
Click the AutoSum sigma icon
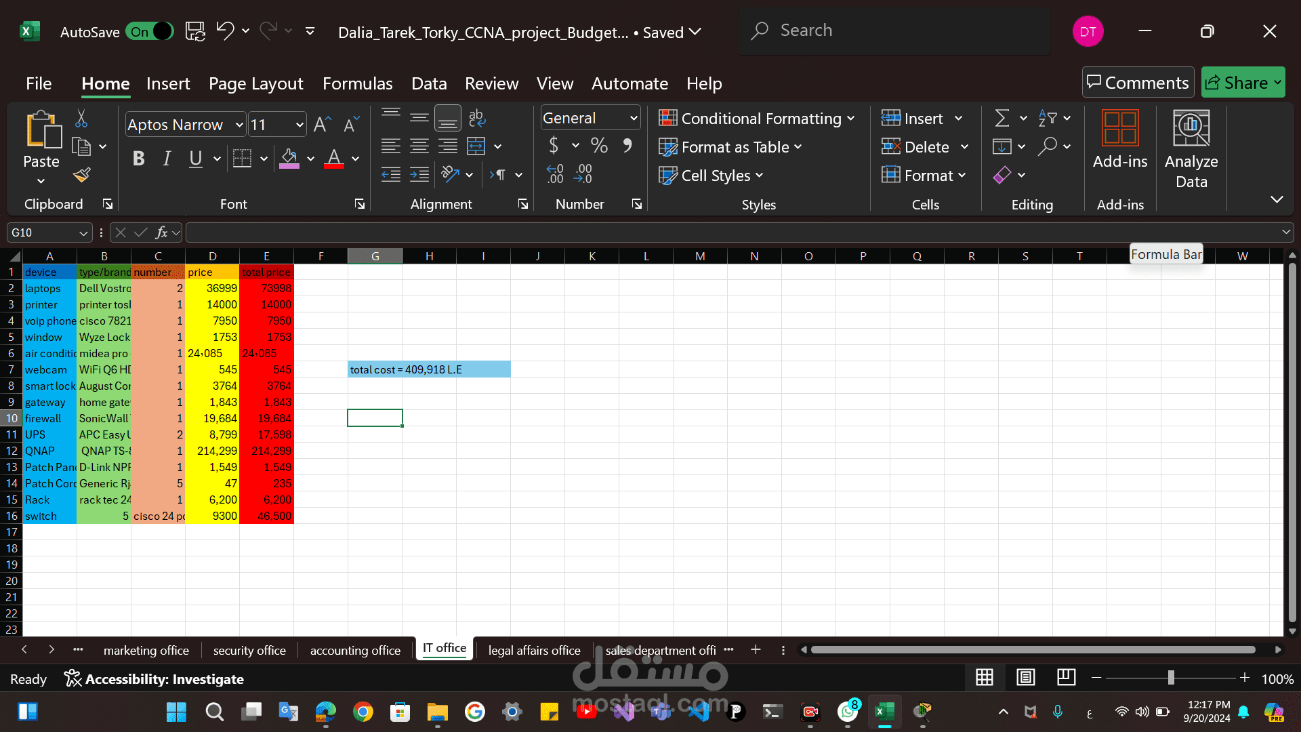[1002, 118]
